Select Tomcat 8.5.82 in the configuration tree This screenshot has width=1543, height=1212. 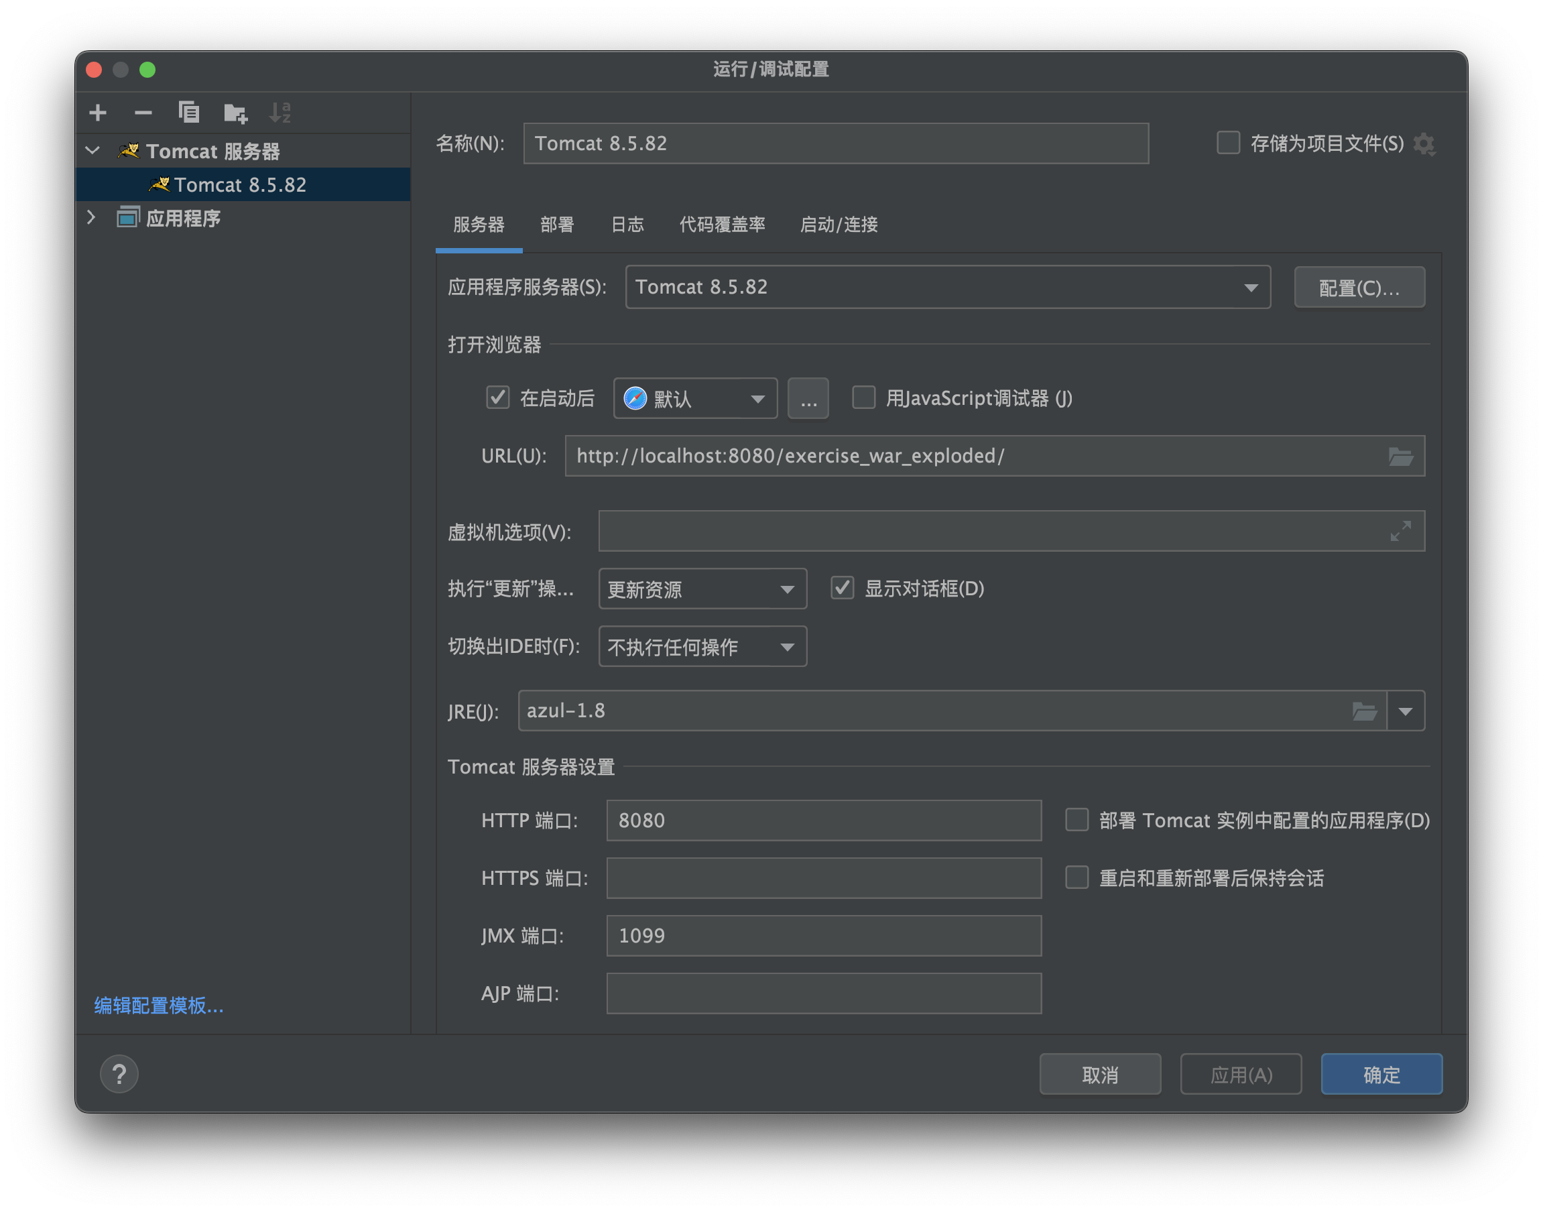(x=243, y=184)
